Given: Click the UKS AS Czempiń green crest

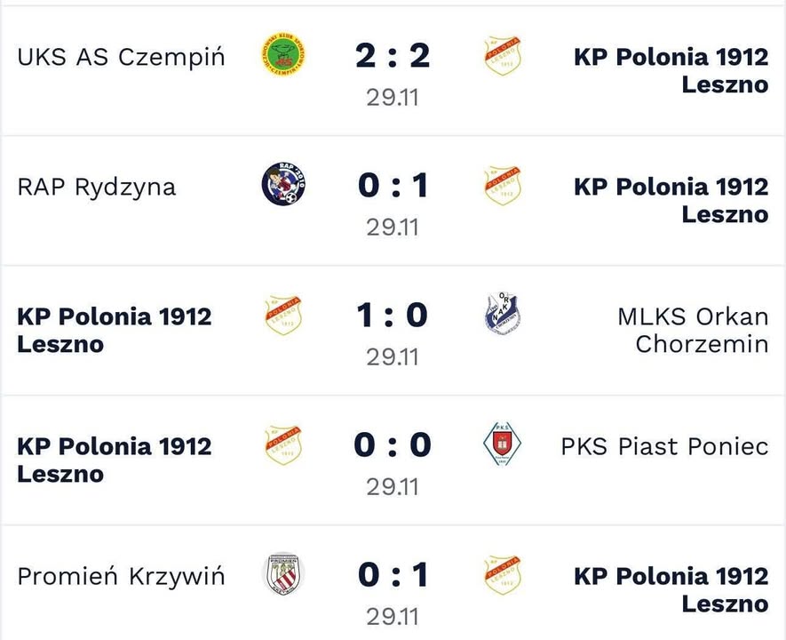Looking at the screenshot, I should tap(283, 56).
